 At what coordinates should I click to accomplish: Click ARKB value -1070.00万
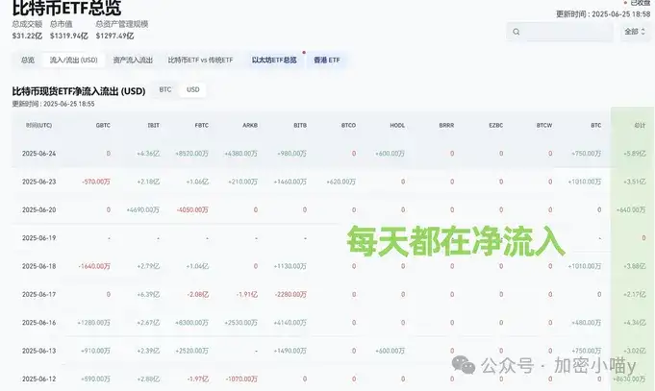coord(241,379)
